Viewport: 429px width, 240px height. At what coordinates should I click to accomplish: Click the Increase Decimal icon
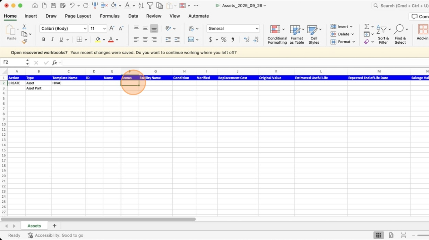(x=246, y=39)
